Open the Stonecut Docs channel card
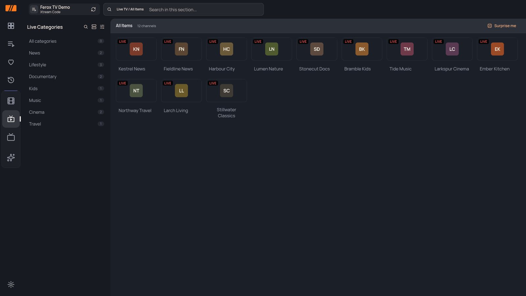Viewport: 526px width, 296px height. point(317,55)
